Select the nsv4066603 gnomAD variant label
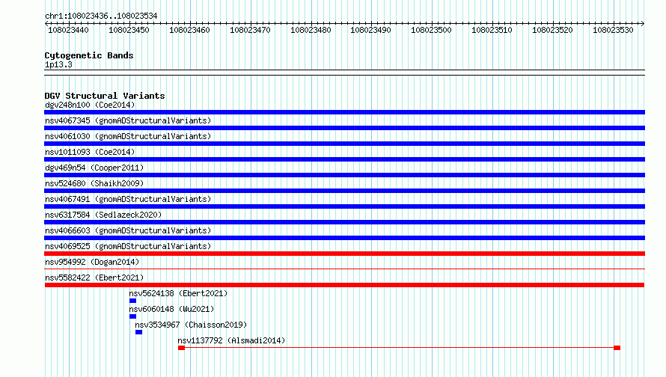This screenshot has width=666, height=377. (128, 230)
